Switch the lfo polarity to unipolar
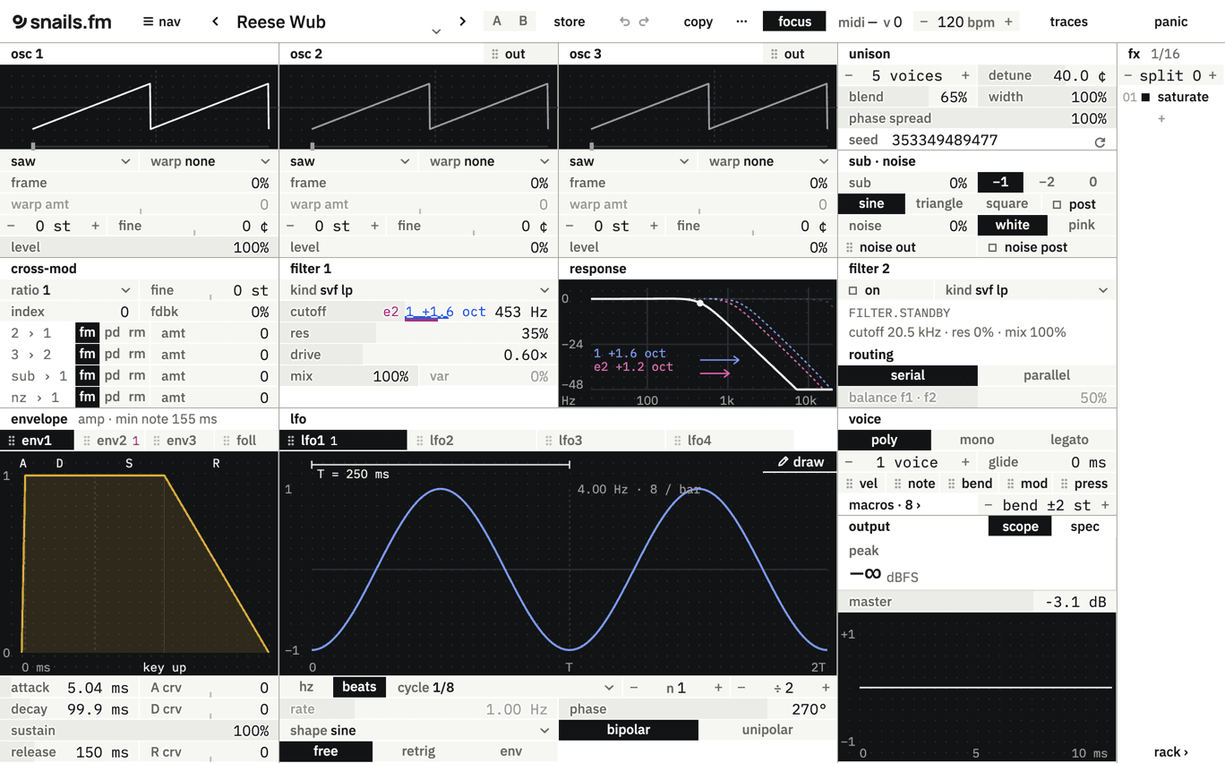Viewport: 1225px width, 763px height. 767,730
